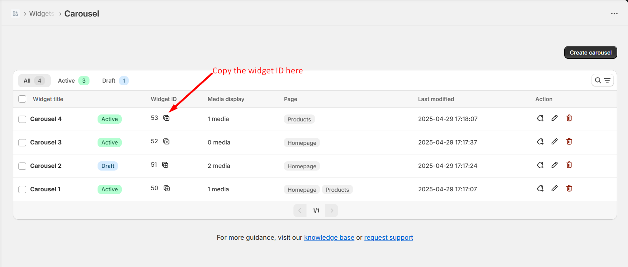
Task: Edit Carousel 2 with pencil icon
Action: tap(554, 165)
